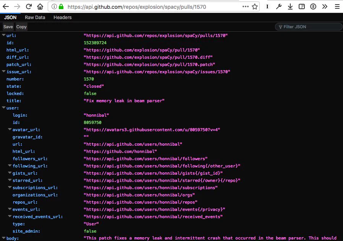Click the avatars3.githubusercontent.com URL value
The width and height of the screenshot is (343, 241).
pyautogui.click(x=152, y=130)
